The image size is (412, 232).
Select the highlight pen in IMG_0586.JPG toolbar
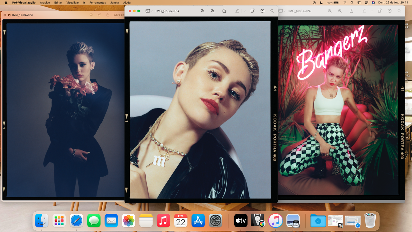coord(237,11)
